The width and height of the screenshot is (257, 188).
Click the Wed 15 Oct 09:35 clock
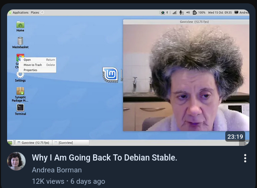click(220, 12)
